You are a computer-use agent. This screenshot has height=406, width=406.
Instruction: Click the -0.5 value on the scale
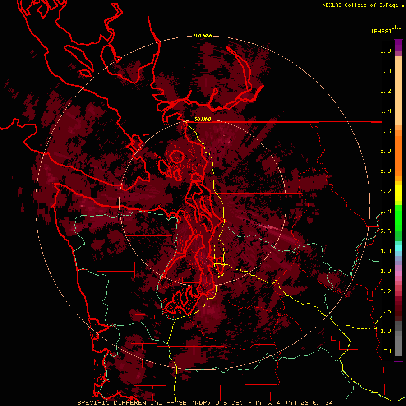[384, 311]
